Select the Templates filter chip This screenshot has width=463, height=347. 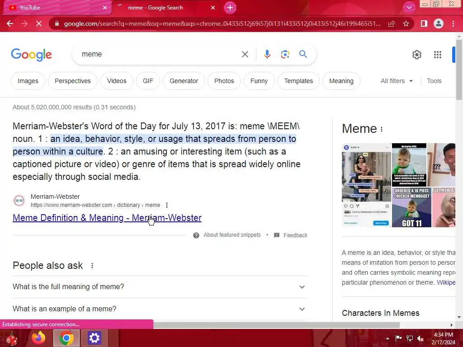(298, 81)
